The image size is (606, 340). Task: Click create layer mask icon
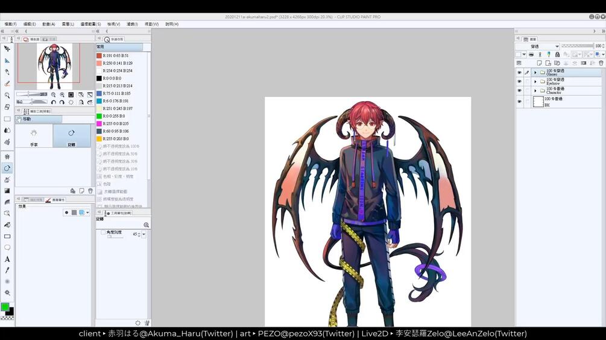pos(583,63)
